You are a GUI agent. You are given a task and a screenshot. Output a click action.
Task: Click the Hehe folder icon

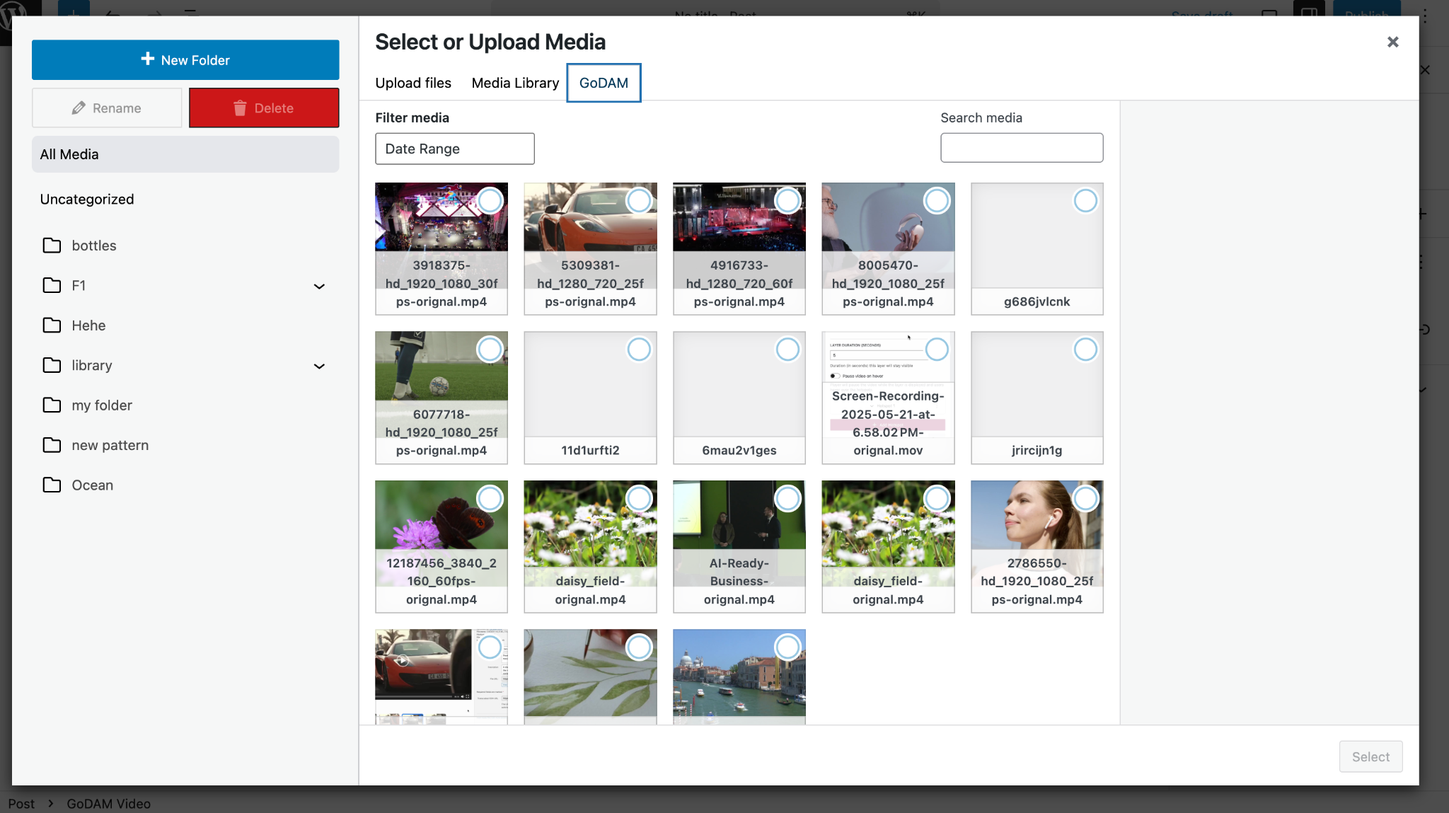tap(52, 325)
